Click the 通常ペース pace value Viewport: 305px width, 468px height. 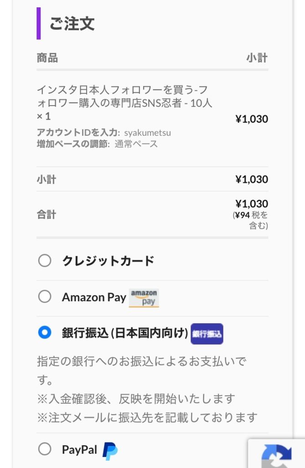[x=136, y=144]
